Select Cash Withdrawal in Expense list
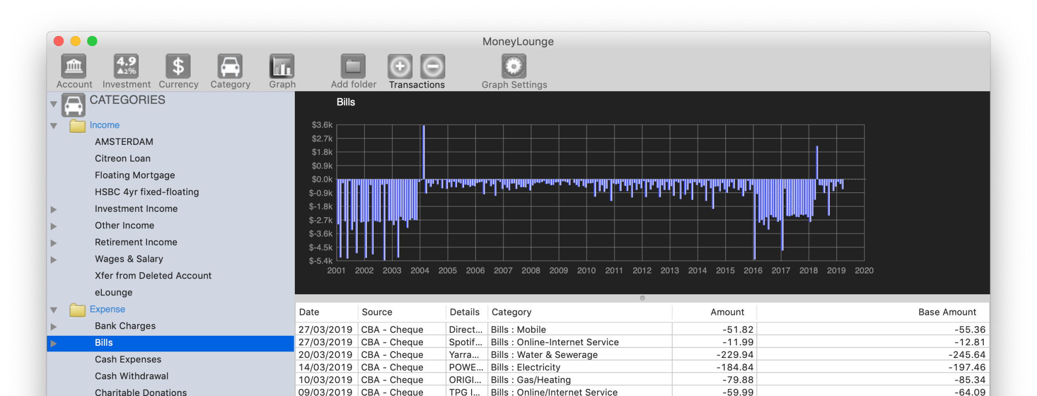1037x396 pixels. (132, 376)
